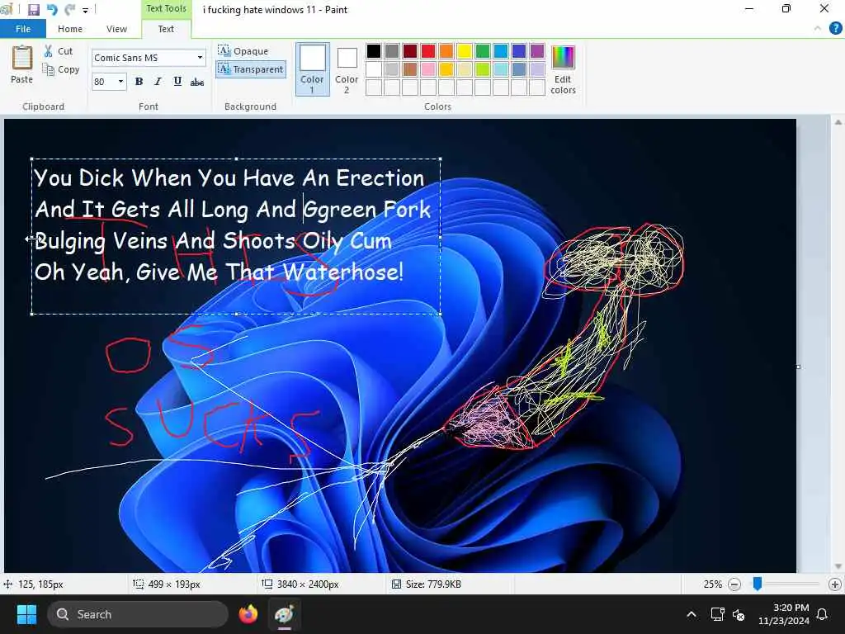Select the Text ribbon tab
This screenshot has height=634, width=845.
point(166,29)
